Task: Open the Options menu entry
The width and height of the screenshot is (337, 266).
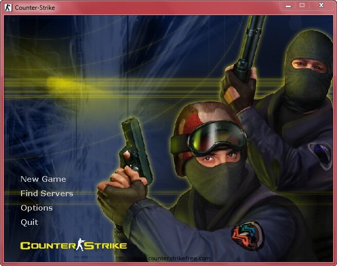Action: [x=36, y=208]
